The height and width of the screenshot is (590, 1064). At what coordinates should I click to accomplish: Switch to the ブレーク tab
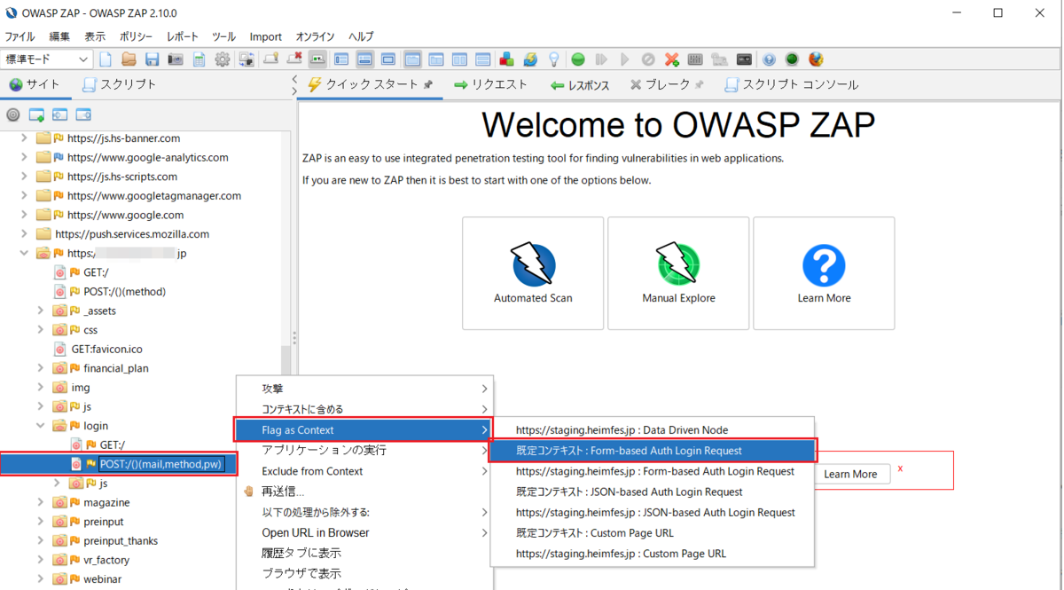click(667, 84)
